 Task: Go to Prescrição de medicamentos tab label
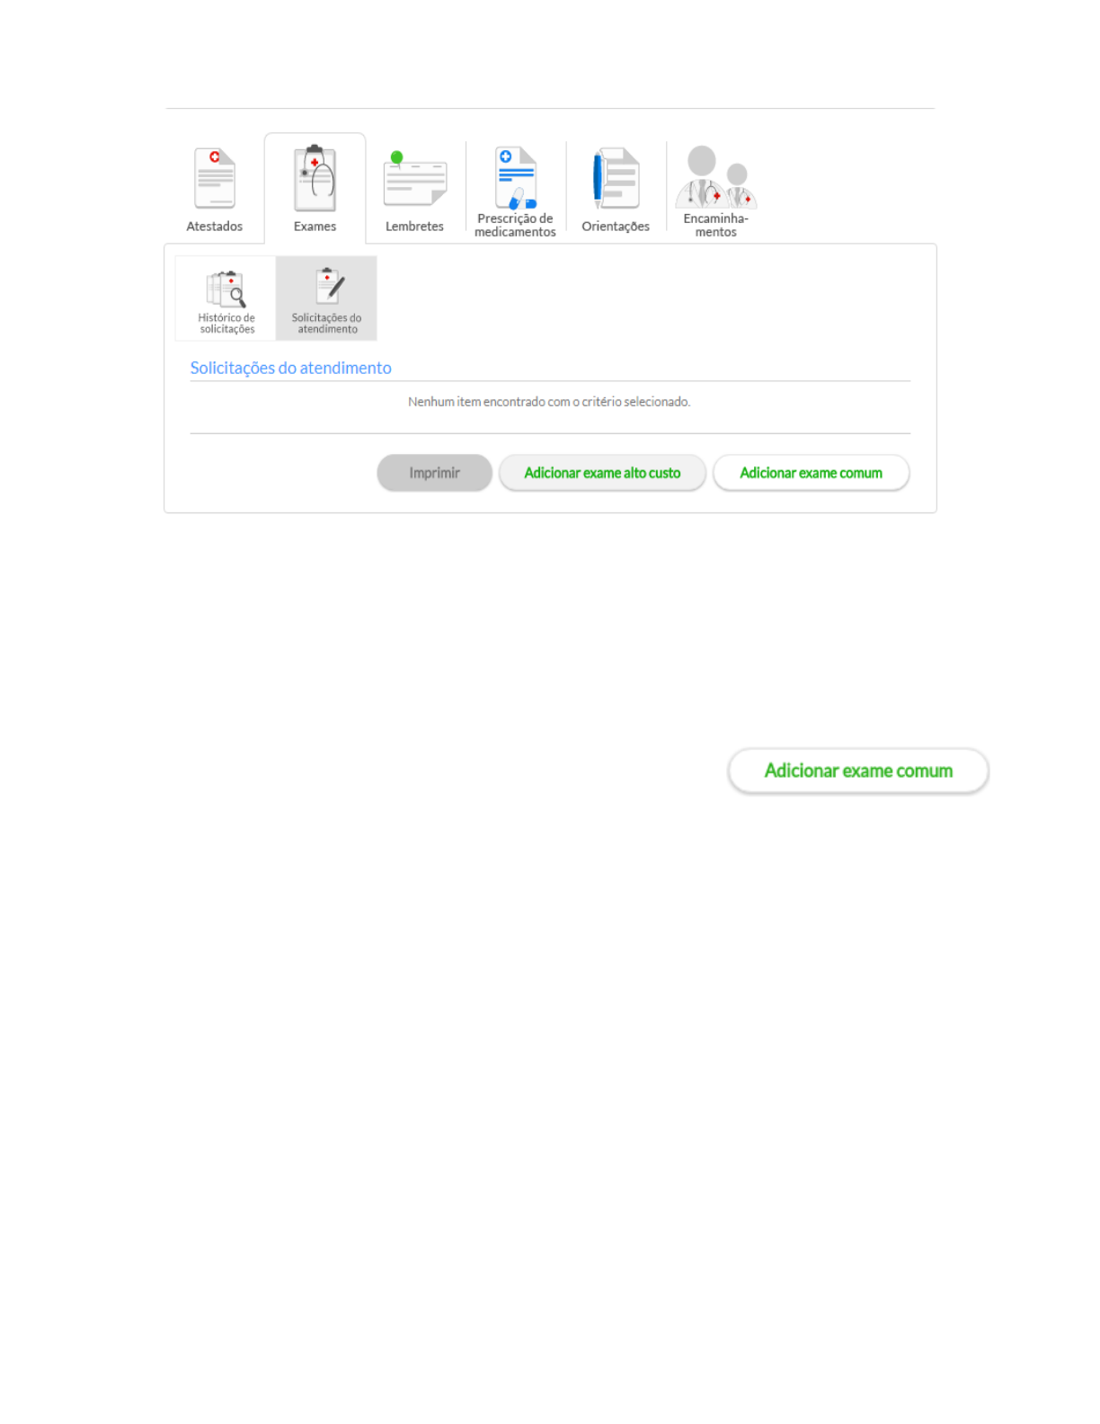(515, 225)
